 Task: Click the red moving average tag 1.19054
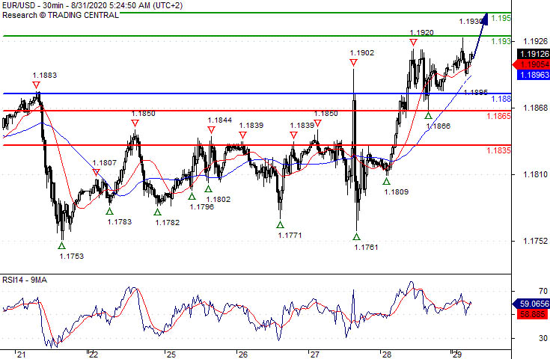click(x=531, y=64)
